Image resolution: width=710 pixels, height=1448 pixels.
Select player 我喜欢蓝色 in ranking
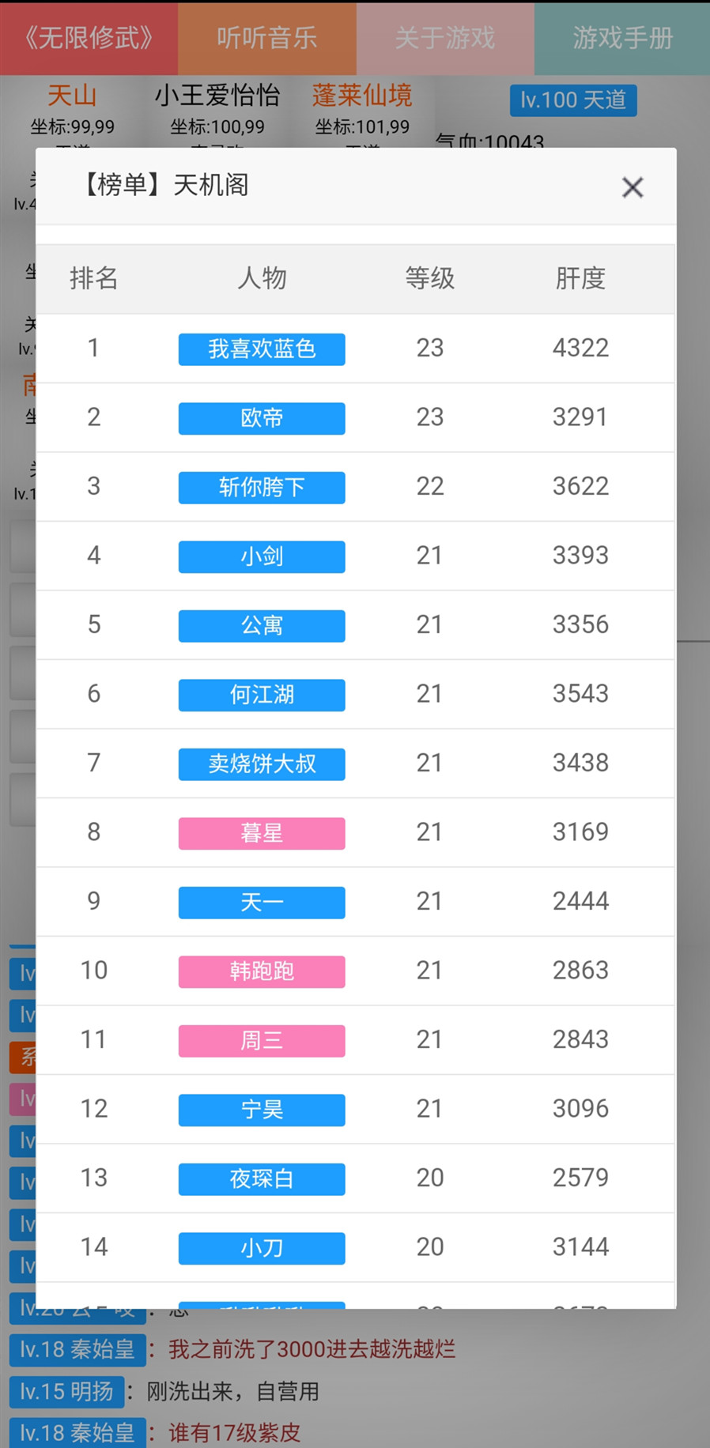coord(262,349)
